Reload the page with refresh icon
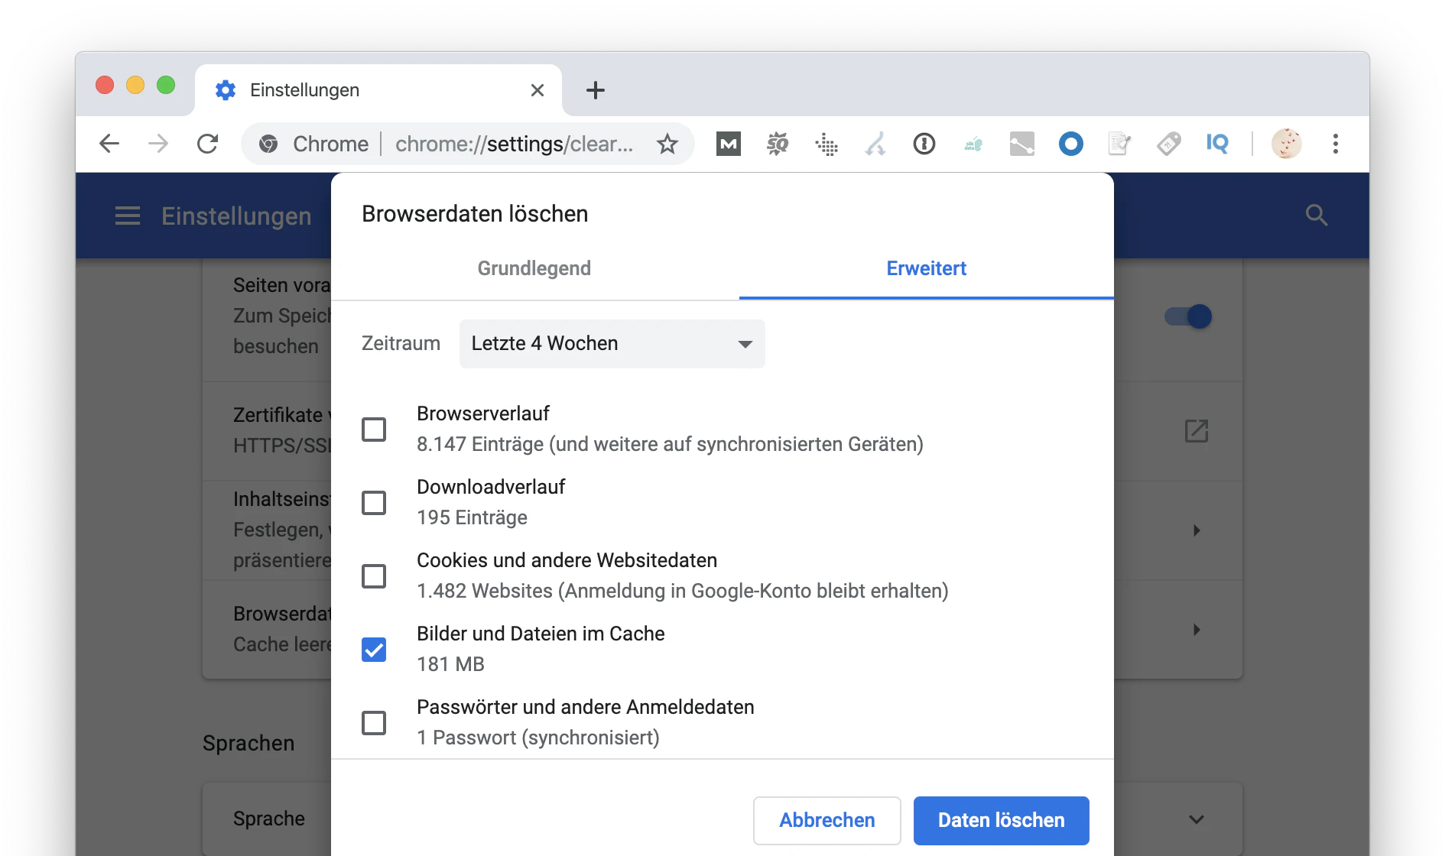 (x=207, y=144)
